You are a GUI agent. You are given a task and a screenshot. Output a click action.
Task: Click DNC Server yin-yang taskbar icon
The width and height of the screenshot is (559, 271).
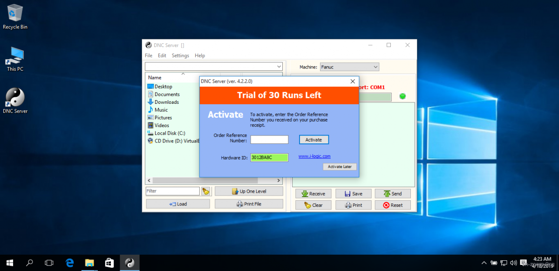pos(130,263)
